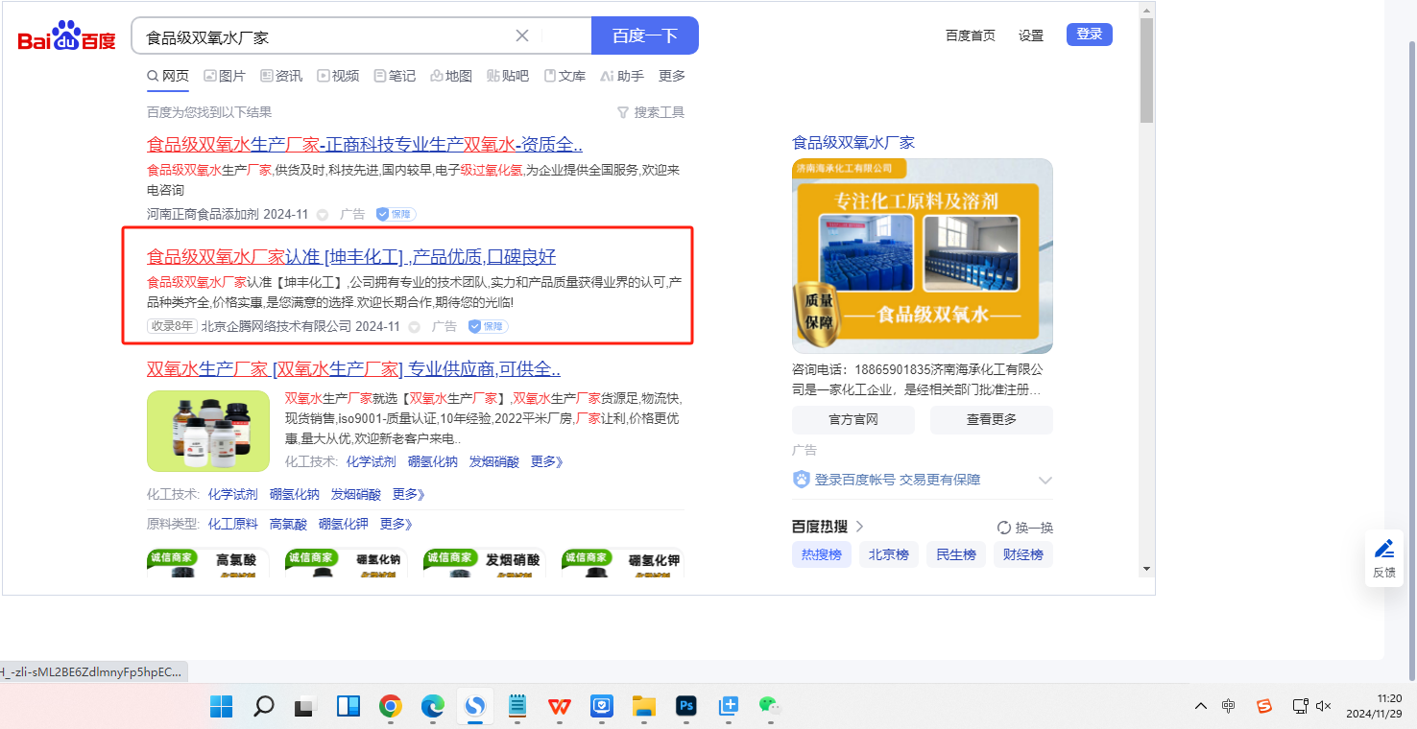Viewport: 1417px width, 729px height.
Task: Click 高氯酸 in the 原料类型 row
Action: pyautogui.click(x=288, y=524)
